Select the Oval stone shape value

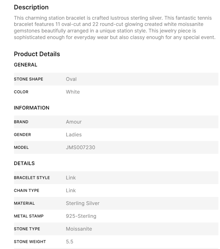[71, 79]
